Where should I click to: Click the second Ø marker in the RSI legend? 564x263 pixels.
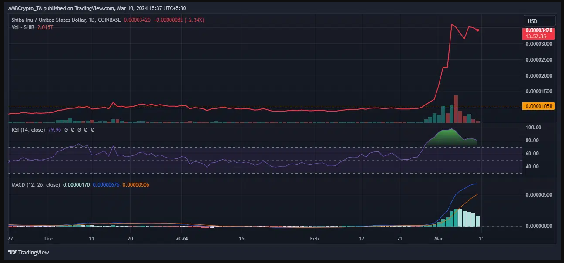tap(72, 129)
